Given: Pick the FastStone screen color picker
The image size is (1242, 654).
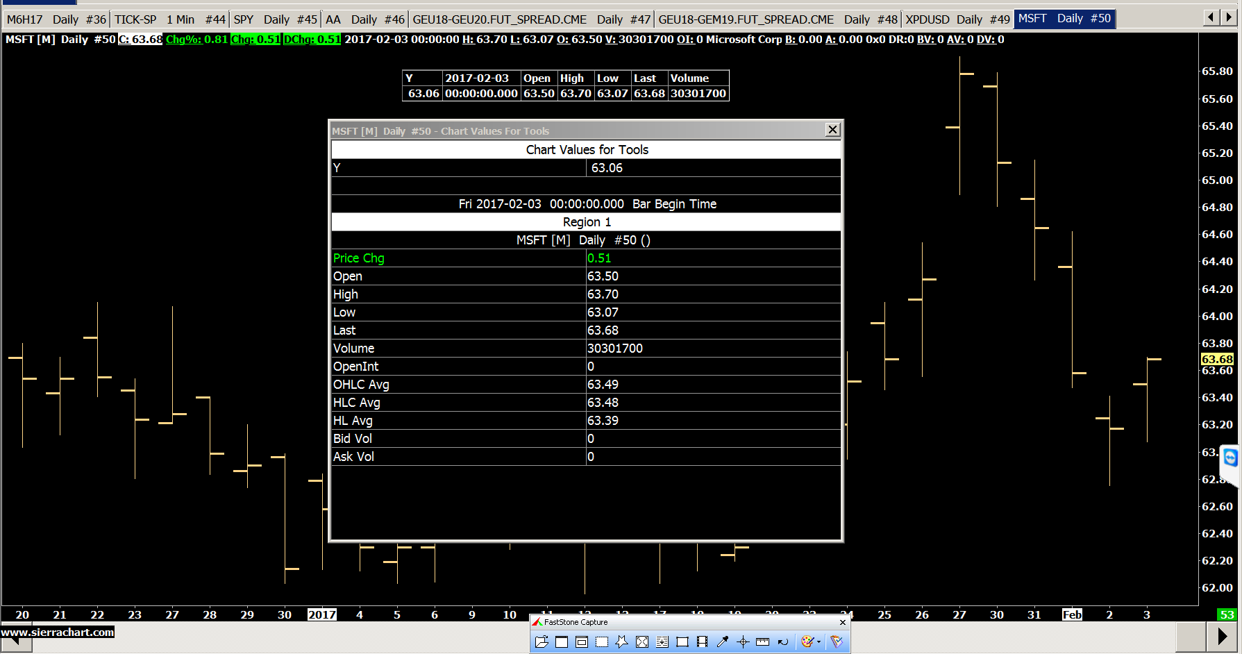Looking at the screenshot, I should click(x=723, y=642).
